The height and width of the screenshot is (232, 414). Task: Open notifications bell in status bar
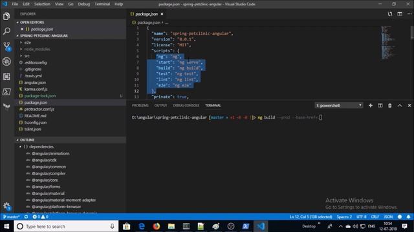coord(408,217)
